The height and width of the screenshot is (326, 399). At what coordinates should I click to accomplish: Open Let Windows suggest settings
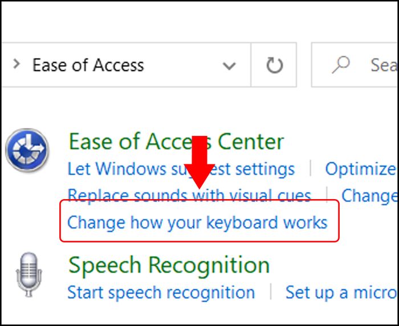tap(181, 168)
